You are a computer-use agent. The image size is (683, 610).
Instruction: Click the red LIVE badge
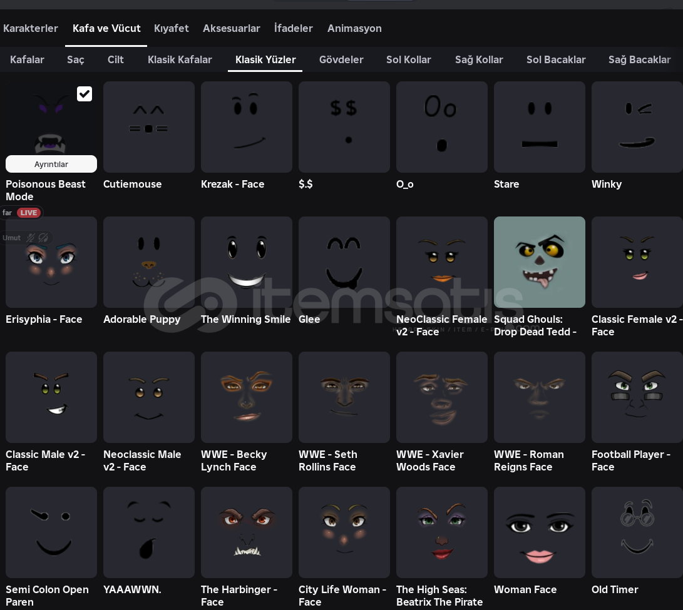tap(29, 213)
